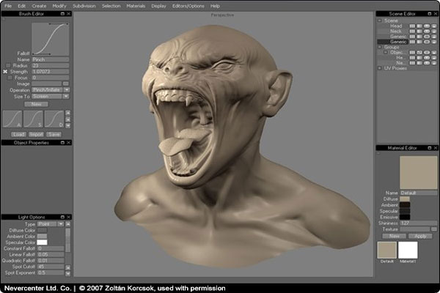
Task: Open the Materials menu
Action: [x=136, y=6]
